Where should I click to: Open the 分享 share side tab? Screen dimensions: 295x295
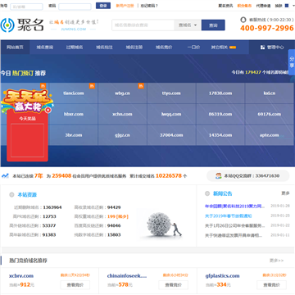pyautogui.click(x=292, y=62)
